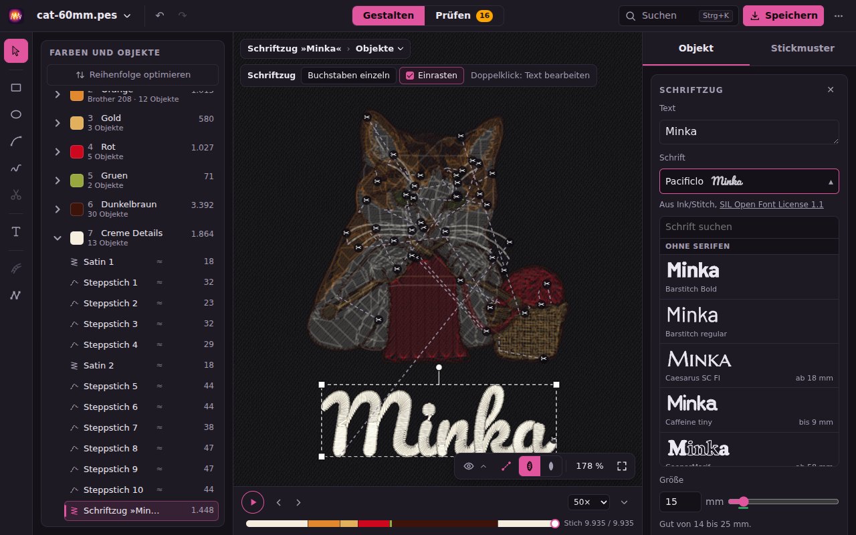Click the Steppstich 1 type icon
The width and height of the screenshot is (856, 535).
74,282
